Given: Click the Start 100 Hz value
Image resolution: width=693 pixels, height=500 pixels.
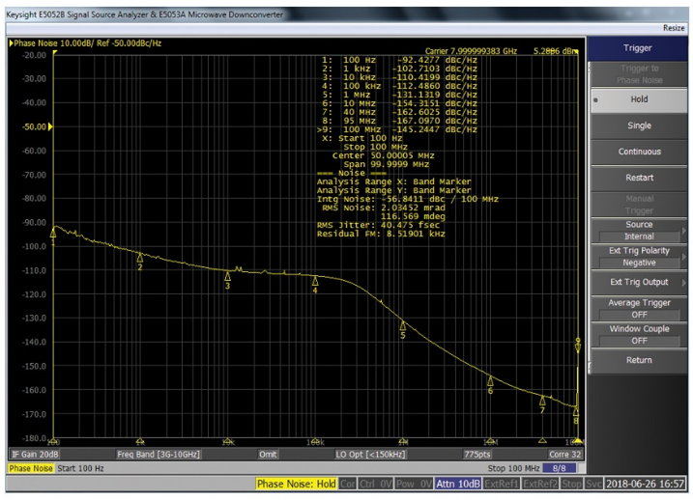Looking at the screenshot, I should point(80,468).
